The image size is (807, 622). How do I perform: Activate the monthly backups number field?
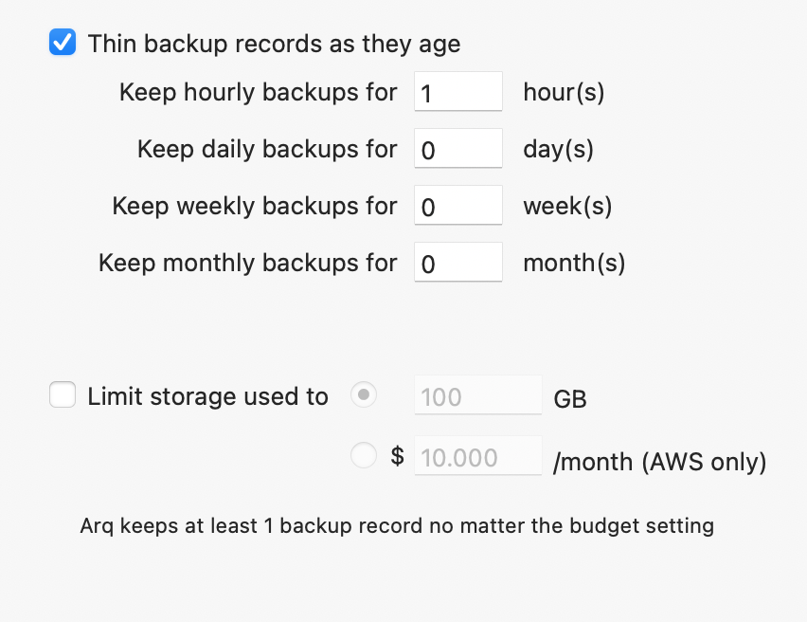[458, 263]
